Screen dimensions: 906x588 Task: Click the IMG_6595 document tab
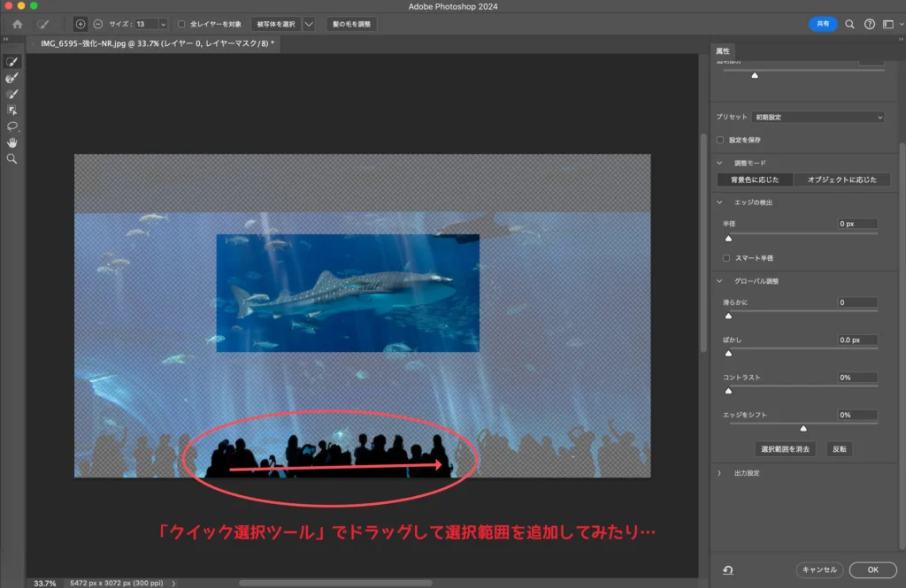click(157, 42)
